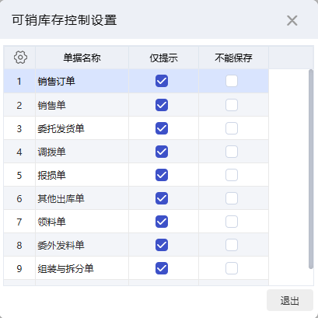
Task: Close the 可销库存控制设置 dialog
Action: point(292,20)
